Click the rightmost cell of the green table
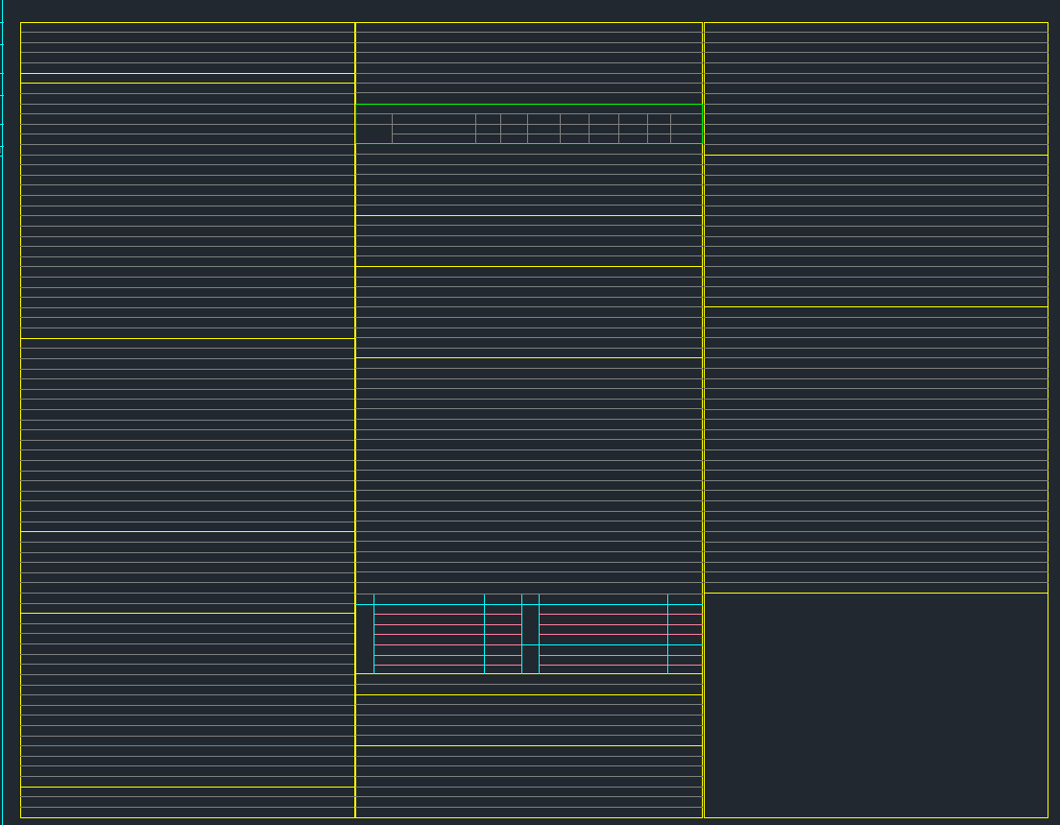This screenshot has width=1060, height=825. (x=686, y=129)
